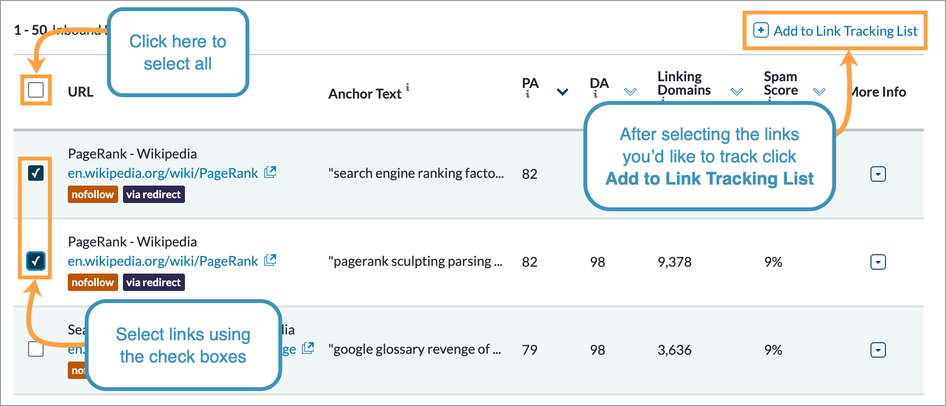Check the third result row checkbox
The image size is (946, 406).
click(x=36, y=349)
